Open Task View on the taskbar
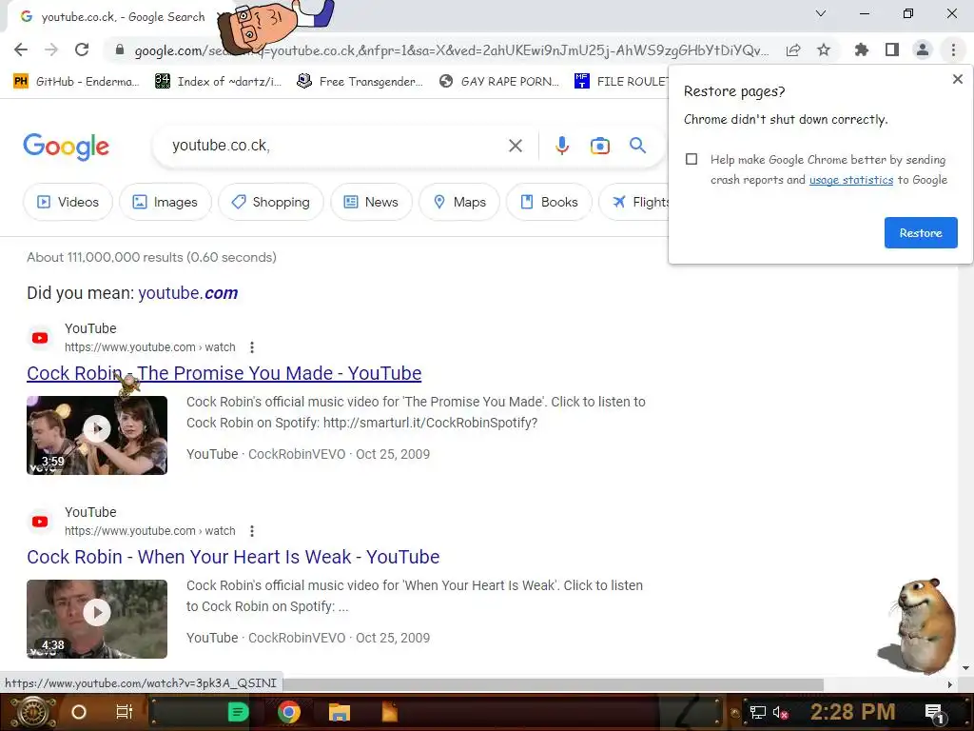Viewport: 974px width, 731px height. 125,712
